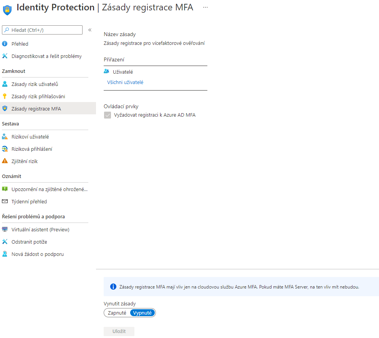The image size is (379, 338).
Task: Open more options ellipsis next to title
Action: tap(206, 7)
